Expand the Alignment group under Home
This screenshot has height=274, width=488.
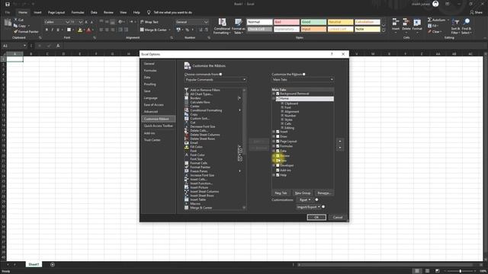tap(282, 112)
